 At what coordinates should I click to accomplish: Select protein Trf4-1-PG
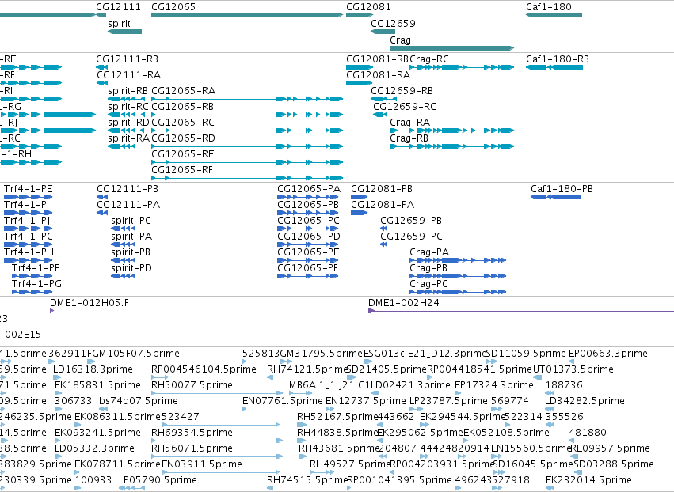pos(32,292)
